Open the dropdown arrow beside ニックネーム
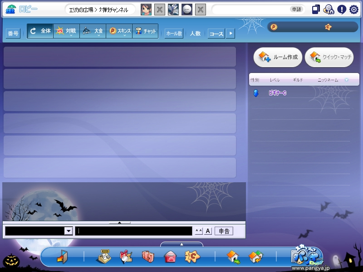 point(347,80)
